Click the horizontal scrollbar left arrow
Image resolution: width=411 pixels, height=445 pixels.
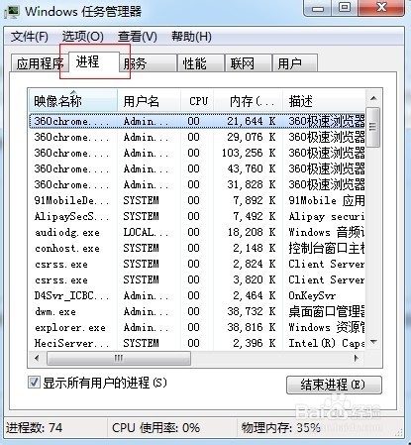37,358
